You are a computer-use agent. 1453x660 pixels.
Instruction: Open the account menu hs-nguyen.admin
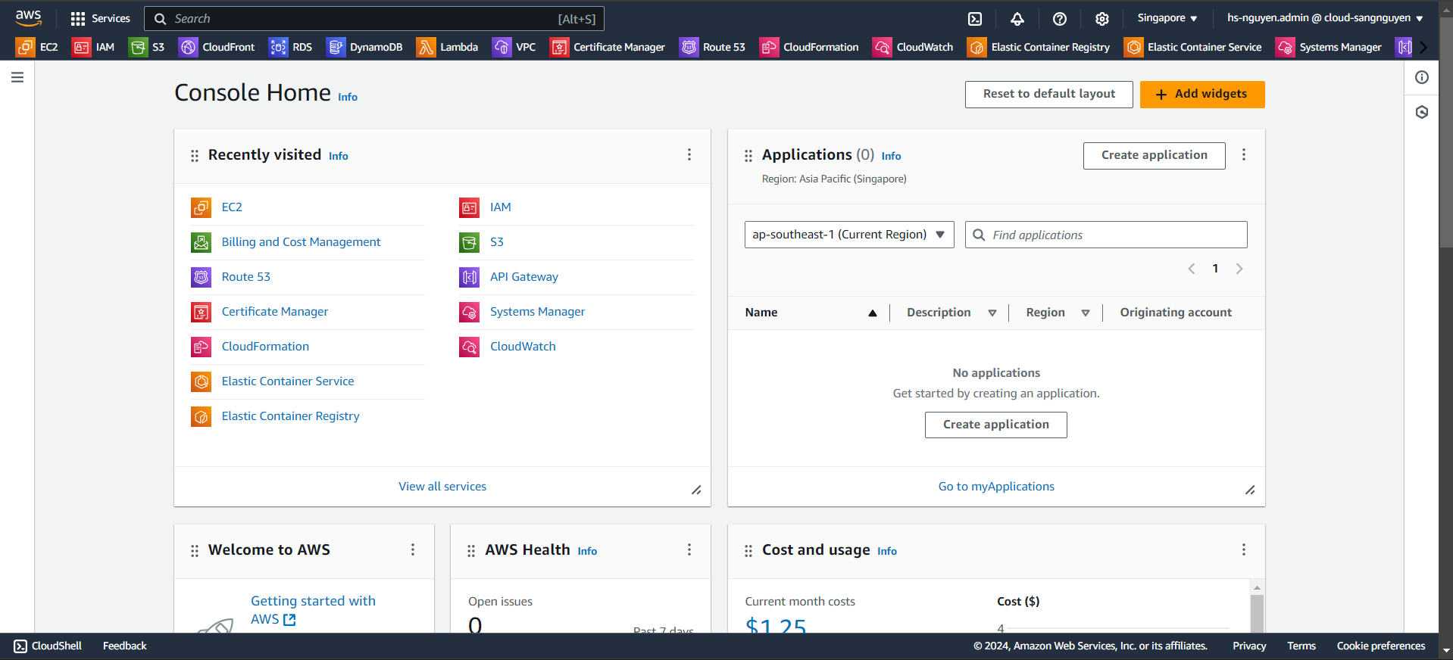pos(1324,18)
